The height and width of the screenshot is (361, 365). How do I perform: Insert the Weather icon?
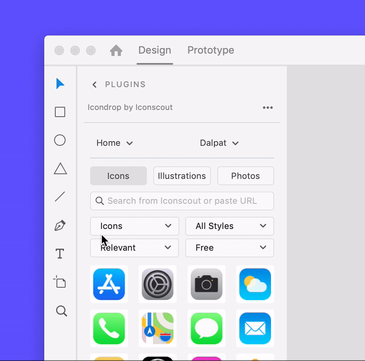point(255,284)
